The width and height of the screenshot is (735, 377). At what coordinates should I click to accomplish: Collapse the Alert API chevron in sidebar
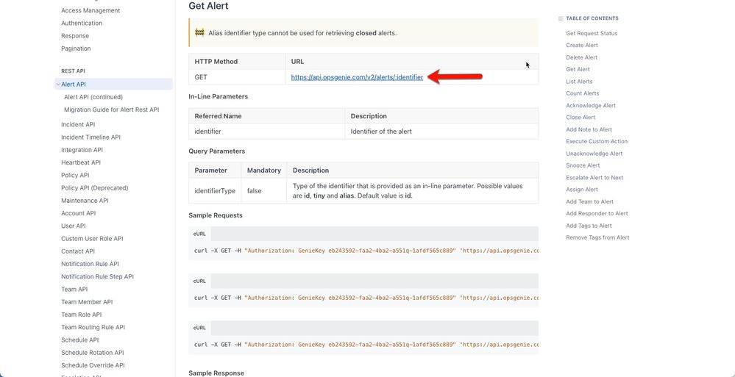[57, 85]
